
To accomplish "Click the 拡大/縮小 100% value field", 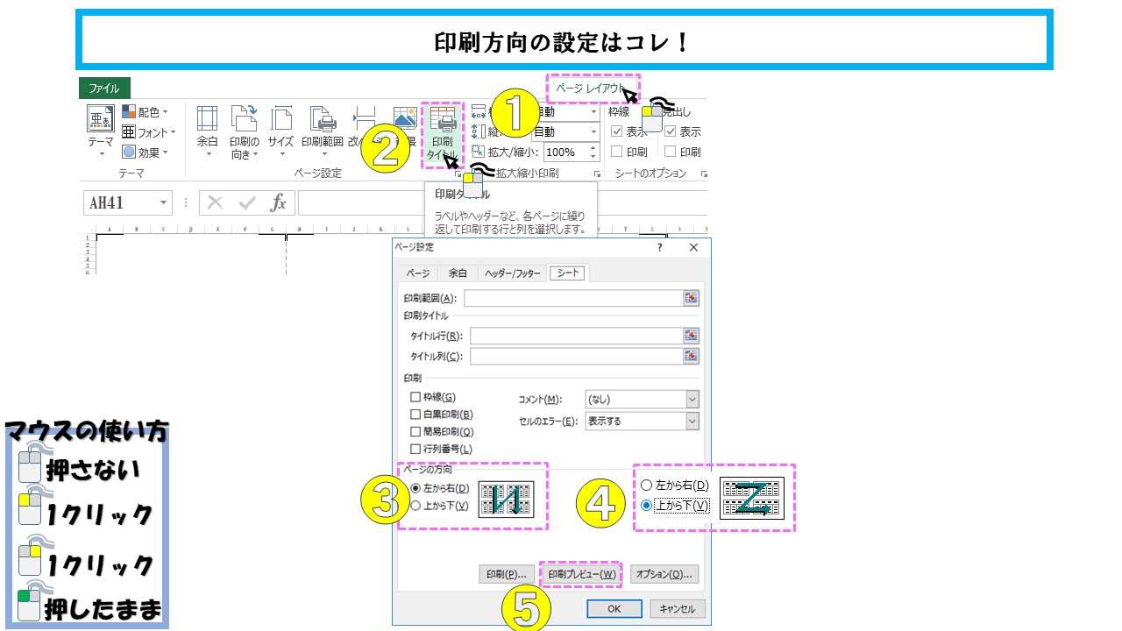I will pos(565,152).
